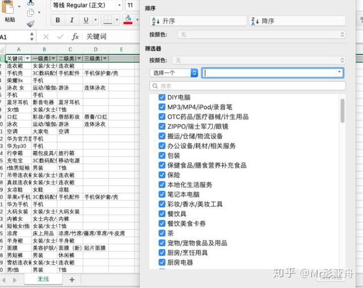This screenshot has height=288, width=363.
Task: Uncheck the 宠物/宠物食品及用品 checkbox
Action: (162, 243)
